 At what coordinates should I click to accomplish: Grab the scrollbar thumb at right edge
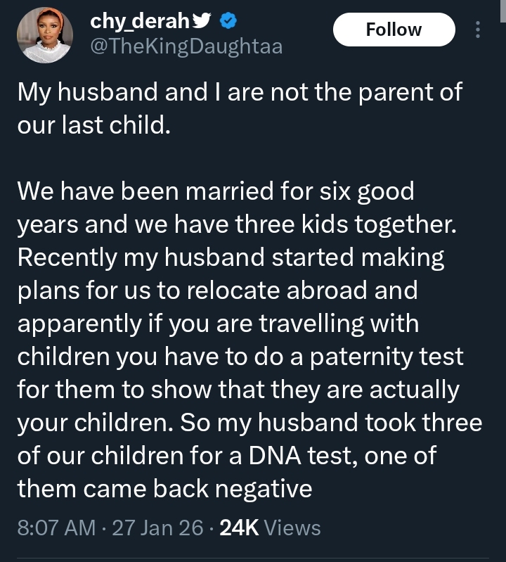tap(502, 11)
